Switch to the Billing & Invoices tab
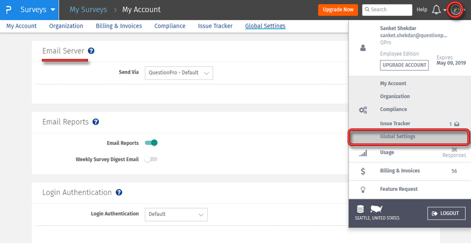 pyautogui.click(x=119, y=26)
